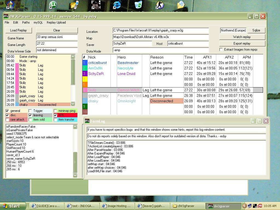Screen dimensions: 280x210
Task: Click the Export replay button
Action: 242,43
